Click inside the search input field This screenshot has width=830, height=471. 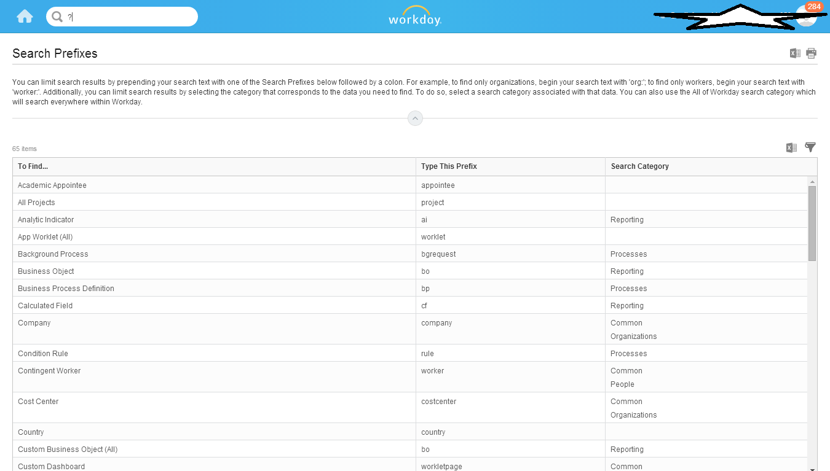pos(123,17)
